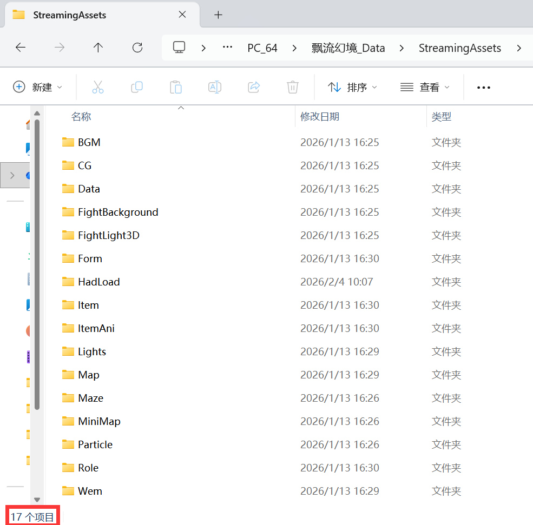The width and height of the screenshot is (533, 525).
Task: Click the Copy icon in toolbar
Action: click(x=137, y=87)
